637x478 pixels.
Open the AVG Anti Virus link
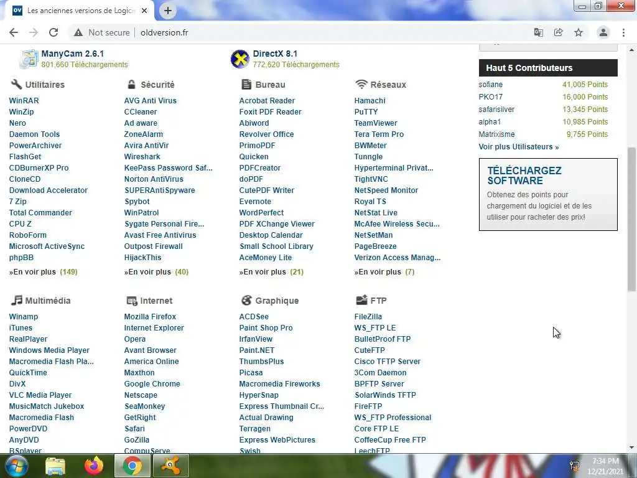[x=151, y=100]
